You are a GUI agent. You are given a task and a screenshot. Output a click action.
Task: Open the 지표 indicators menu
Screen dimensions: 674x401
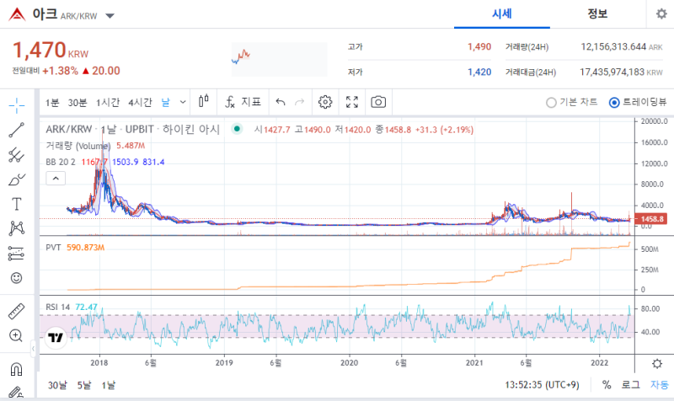(x=243, y=102)
